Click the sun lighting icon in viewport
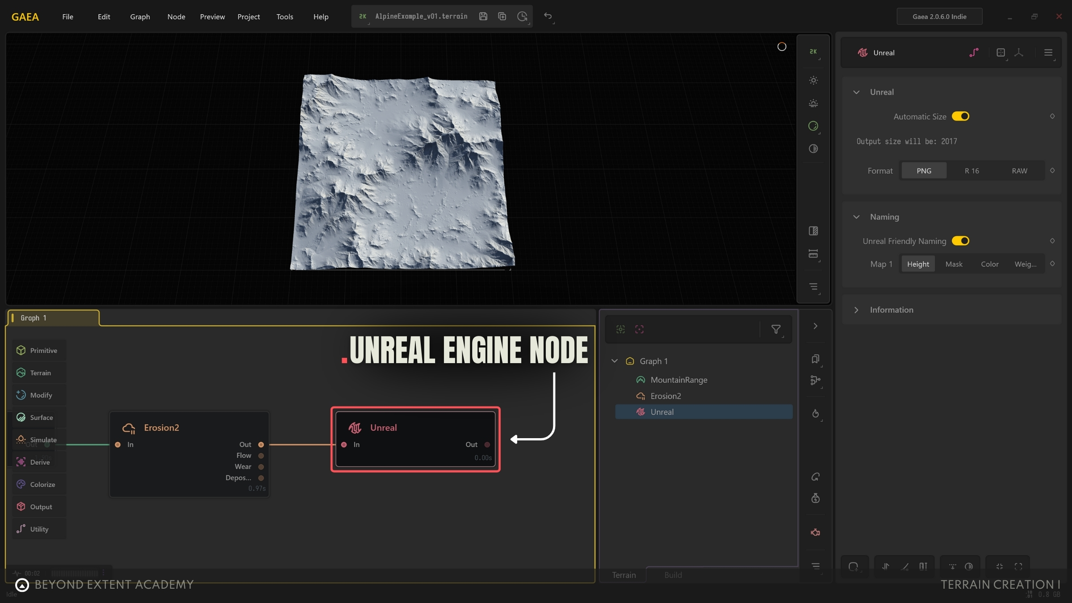This screenshot has height=603, width=1072. tap(813, 80)
